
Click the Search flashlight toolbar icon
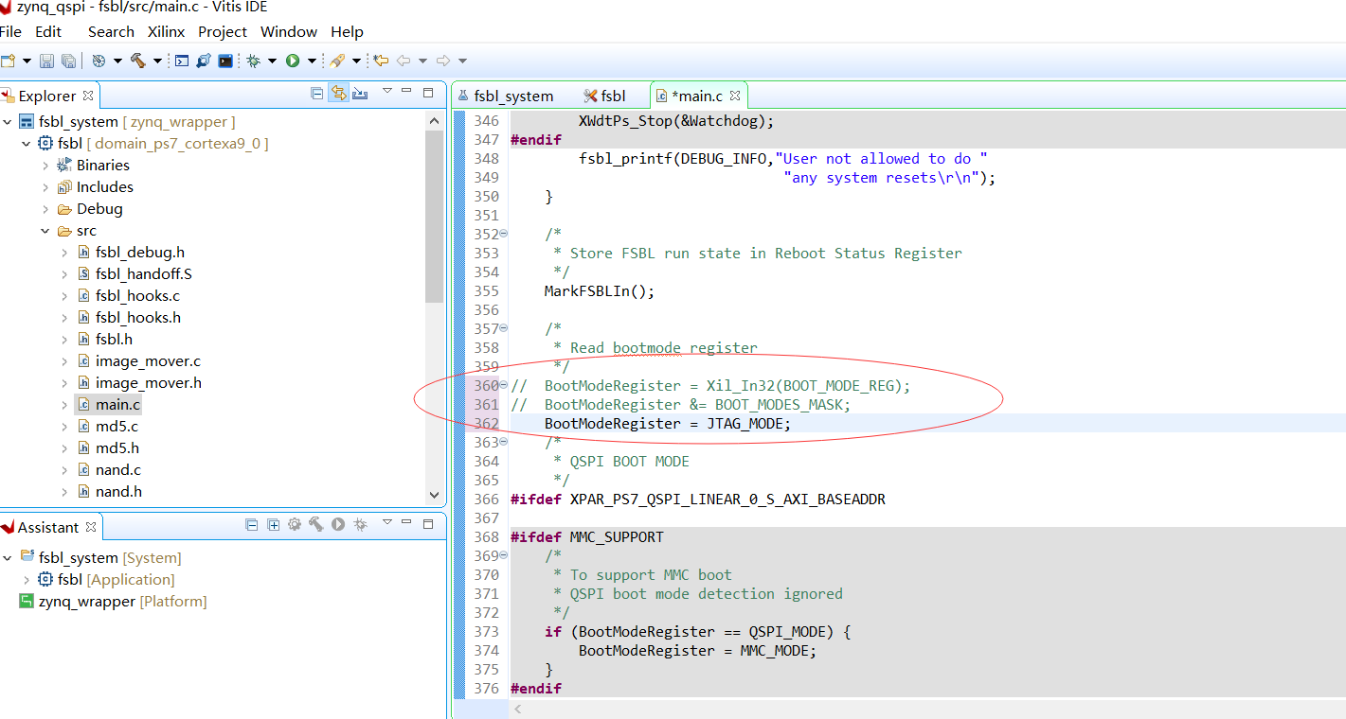(337, 61)
